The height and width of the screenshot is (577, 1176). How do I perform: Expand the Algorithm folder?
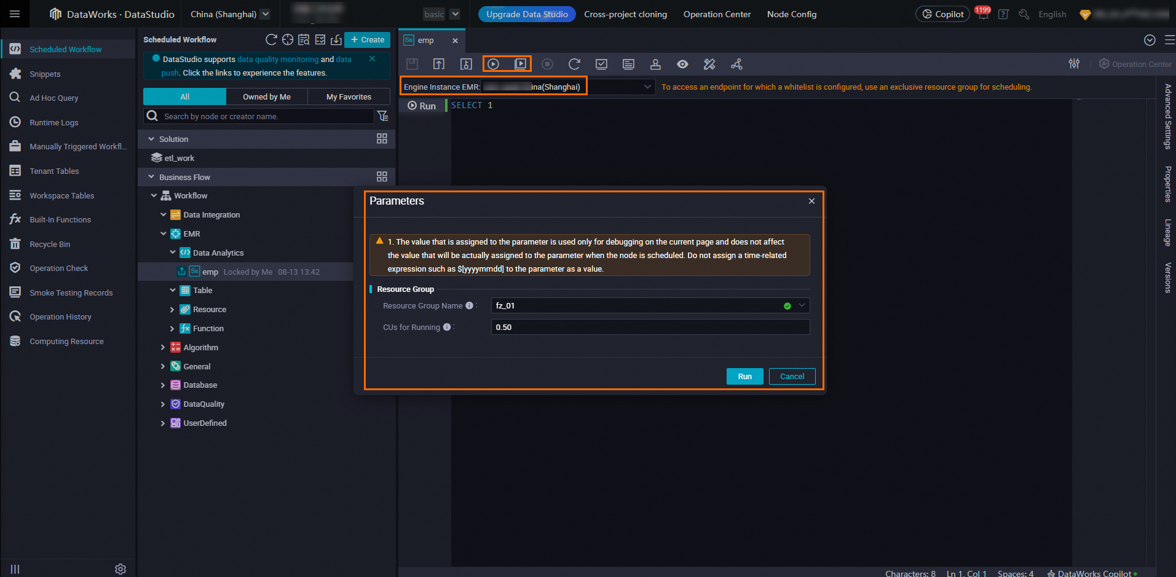[163, 348]
